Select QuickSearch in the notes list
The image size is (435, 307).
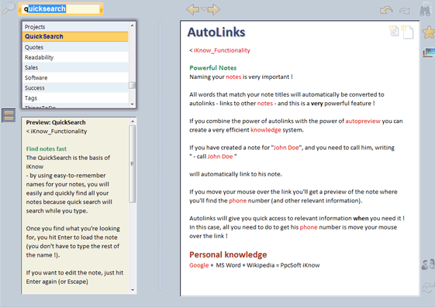75,36
